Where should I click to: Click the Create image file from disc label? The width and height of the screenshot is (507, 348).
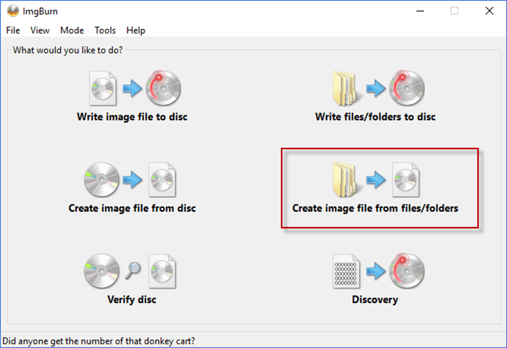tap(133, 208)
